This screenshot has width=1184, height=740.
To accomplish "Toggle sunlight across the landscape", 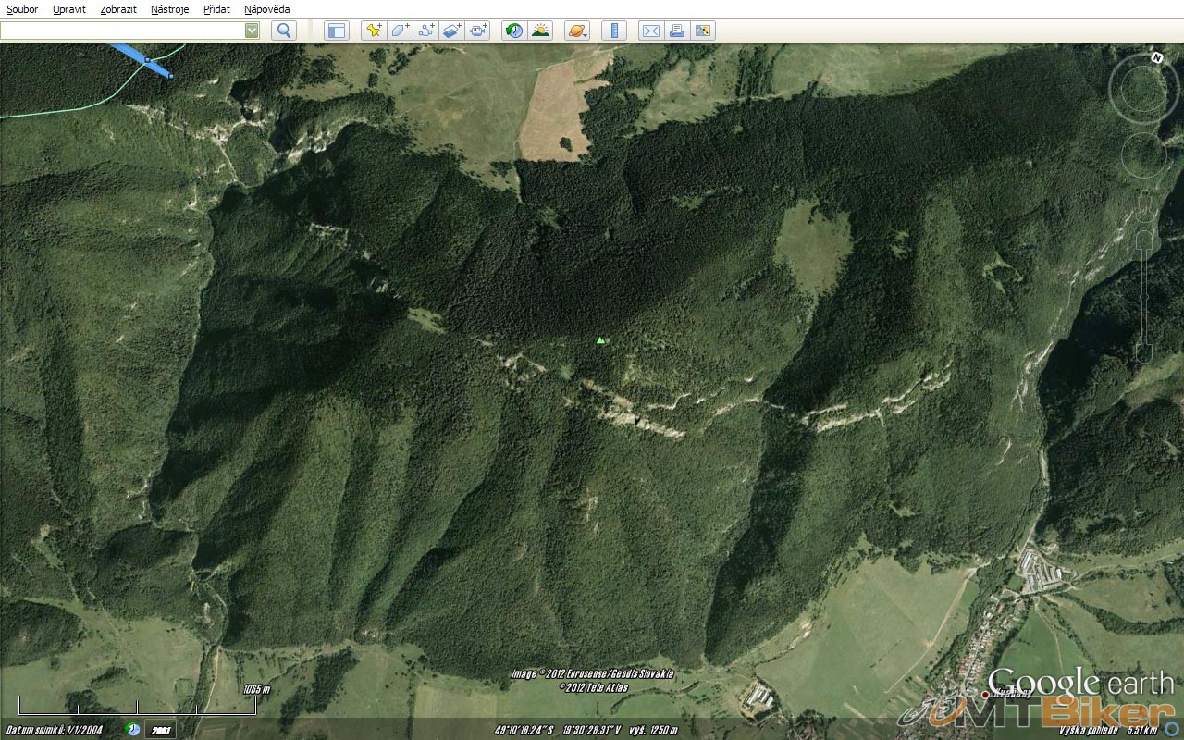I will [540, 31].
